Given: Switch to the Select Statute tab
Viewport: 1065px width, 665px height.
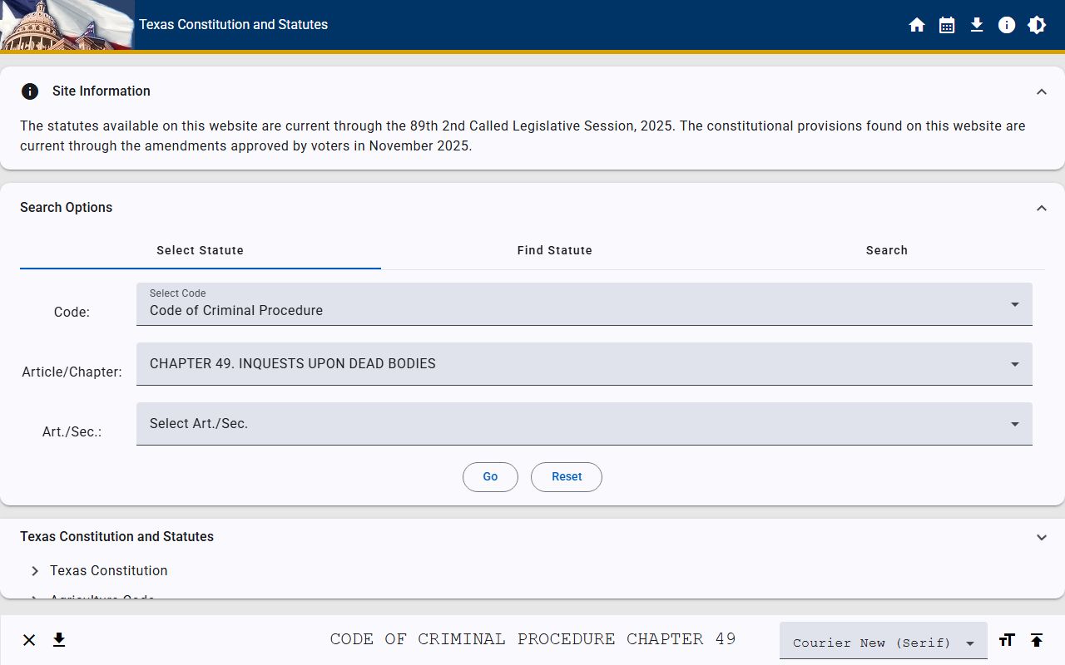Looking at the screenshot, I should (x=201, y=250).
